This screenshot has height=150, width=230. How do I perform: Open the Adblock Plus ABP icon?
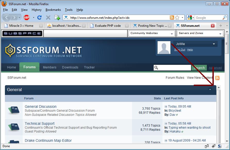pyautogui.click(x=27, y=18)
